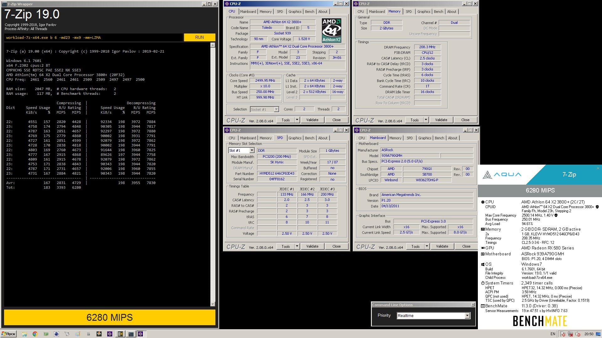Open the Action Center flag tray icon
Viewport: 602px width, 338px height.
(563, 334)
